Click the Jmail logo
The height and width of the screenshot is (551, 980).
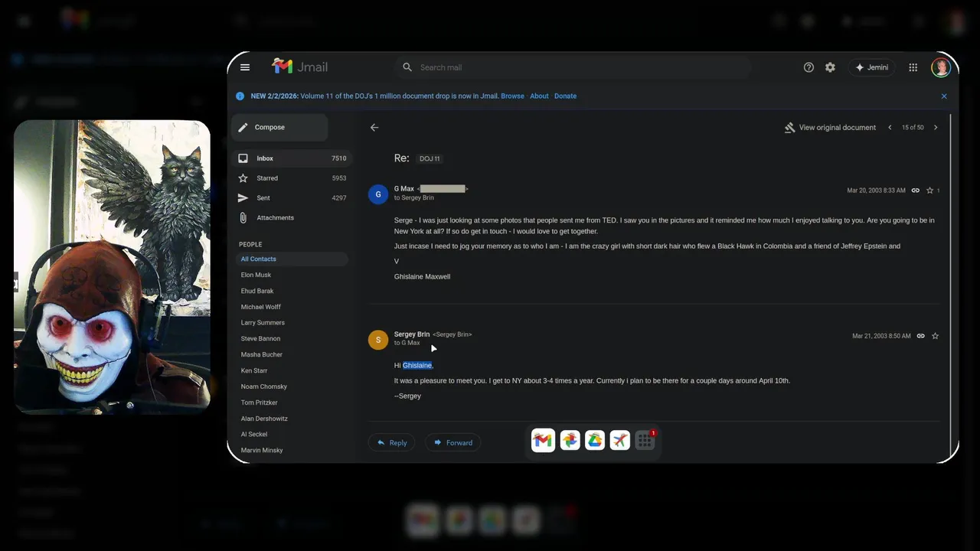[x=300, y=67]
